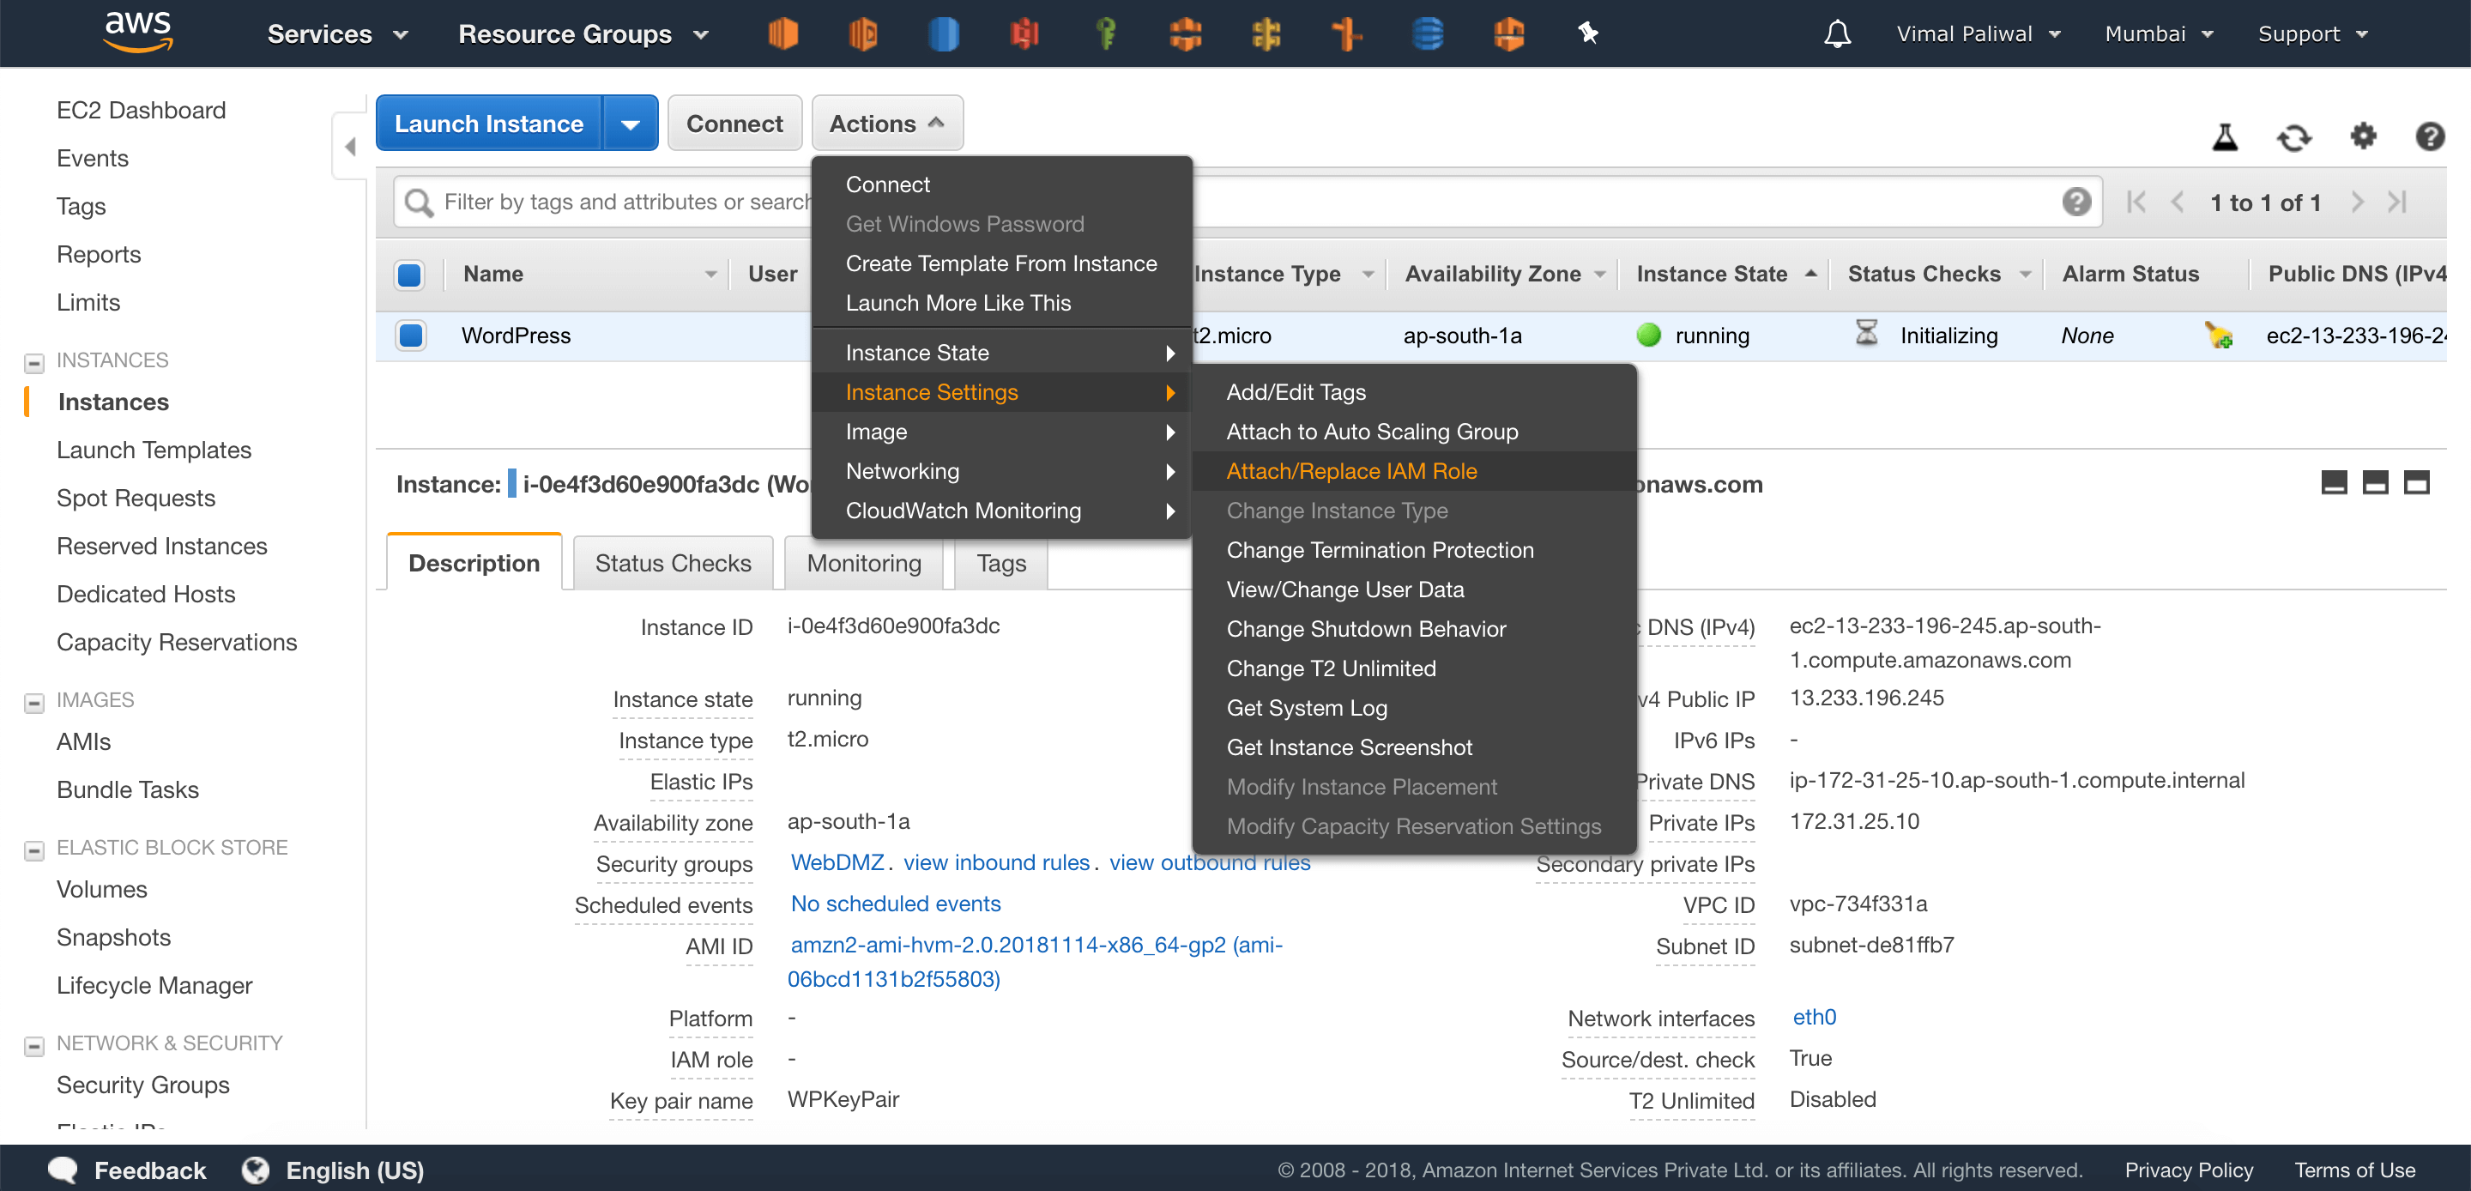Open the Support dropdown menu
Image resolution: width=2471 pixels, height=1191 pixels.
tap(2313, 33)
